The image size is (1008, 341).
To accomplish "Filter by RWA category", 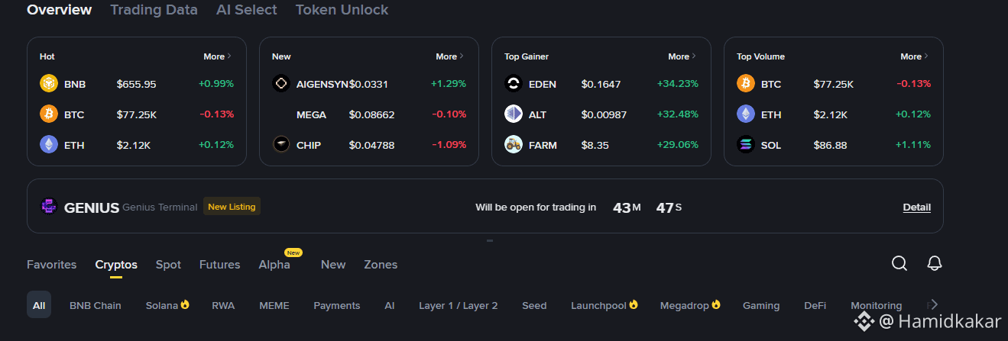I will pos(223,305).
